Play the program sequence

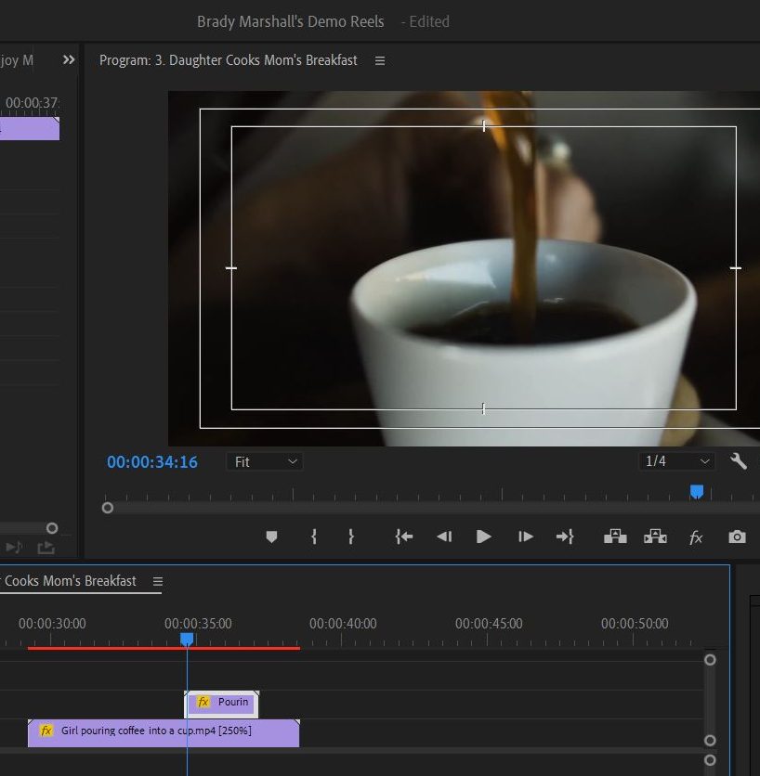483,537
